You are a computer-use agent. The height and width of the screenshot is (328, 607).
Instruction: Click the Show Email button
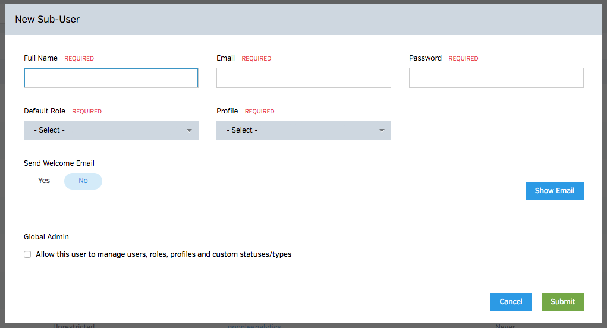pyautogui.click(x=554, y=191)
